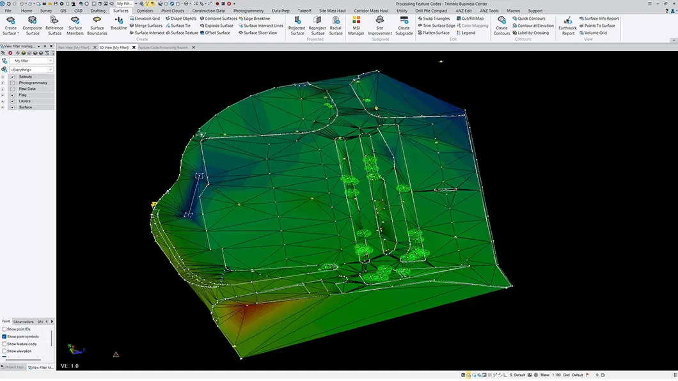Click the Create Contours icon

coord(501,21)
